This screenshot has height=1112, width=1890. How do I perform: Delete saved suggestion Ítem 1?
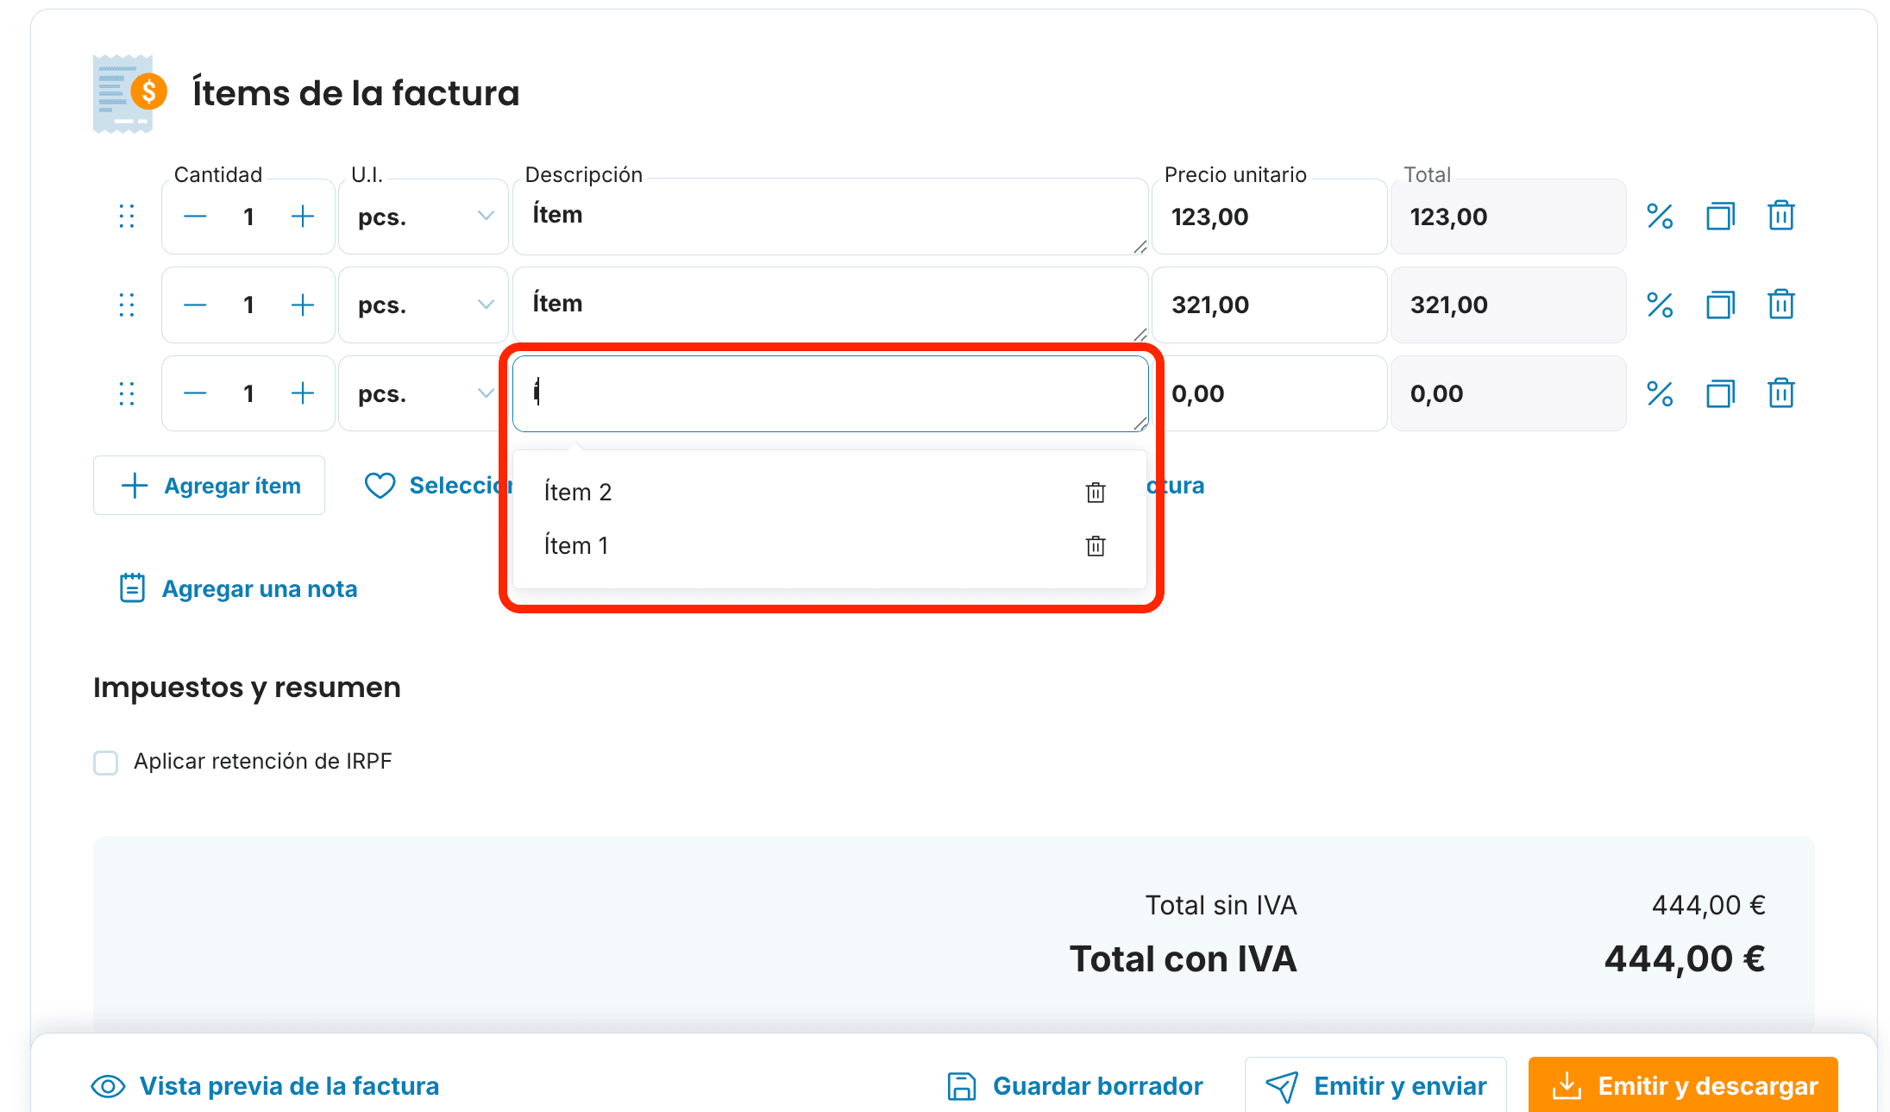[1096, 546]
